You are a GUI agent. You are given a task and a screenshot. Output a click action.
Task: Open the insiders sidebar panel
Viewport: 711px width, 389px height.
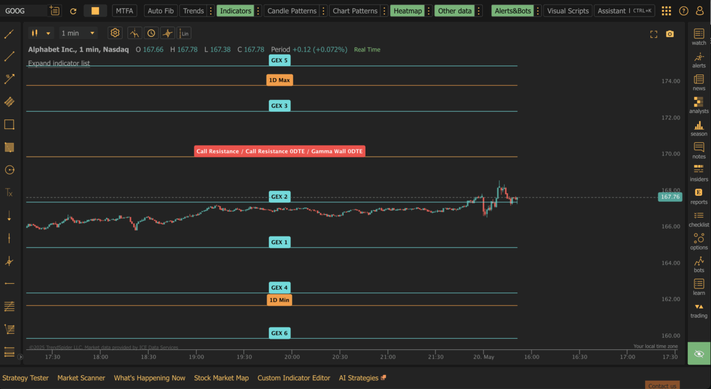pos(699,173)
